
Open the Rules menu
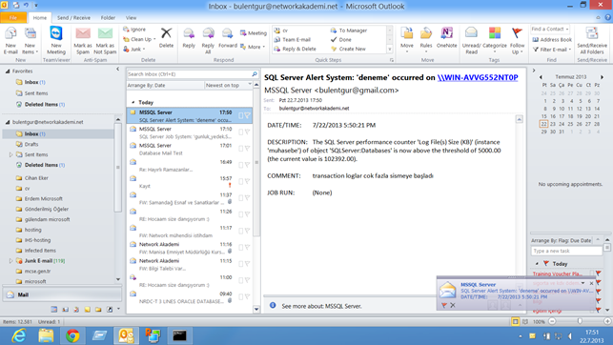426,41
